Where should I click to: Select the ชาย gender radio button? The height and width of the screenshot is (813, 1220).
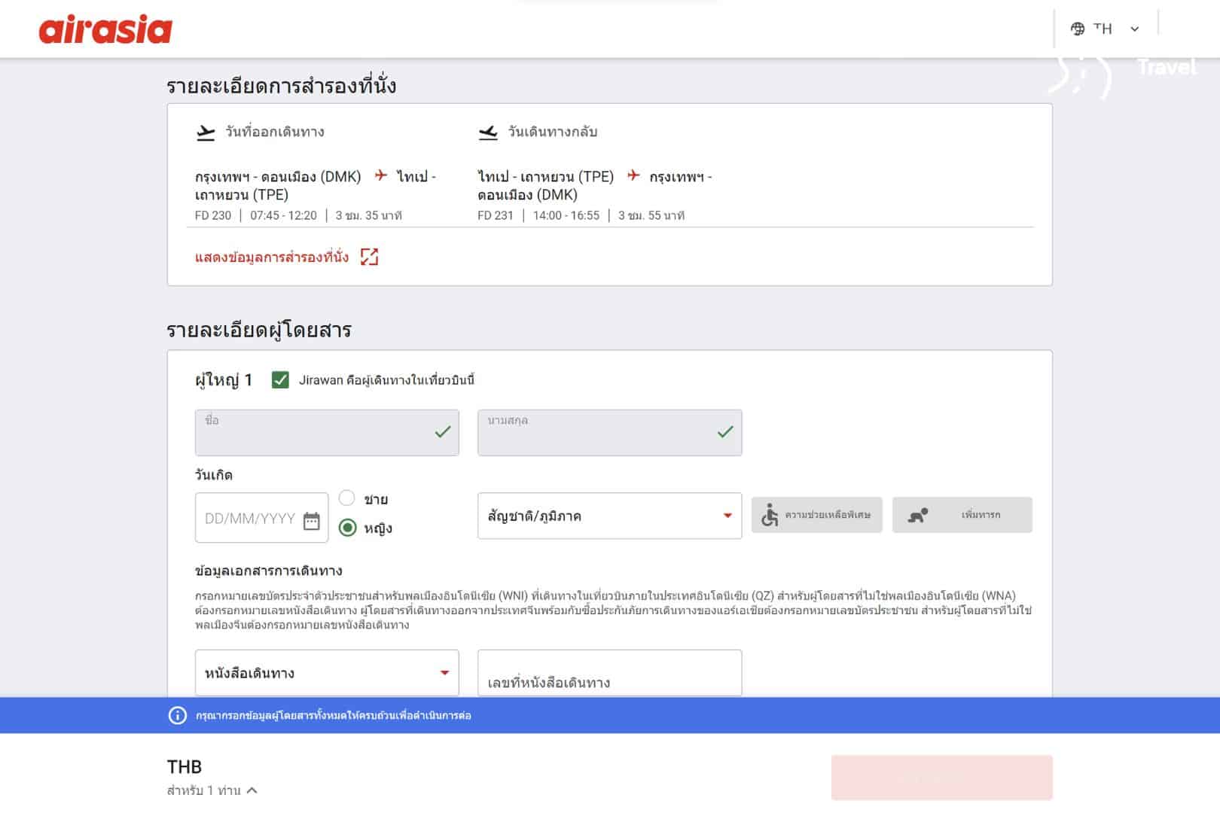pos(346,498)
